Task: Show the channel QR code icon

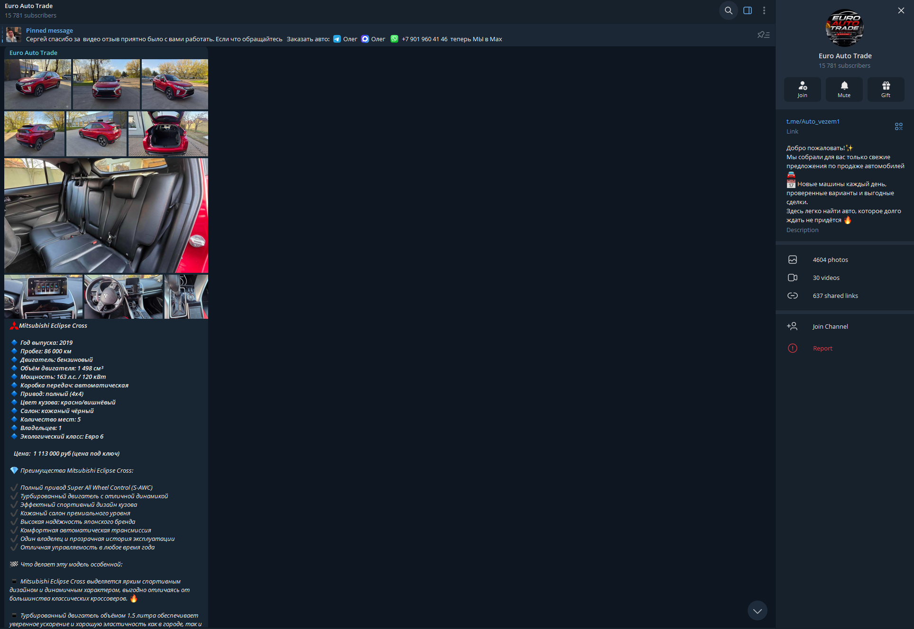Action: click(899, 126)
